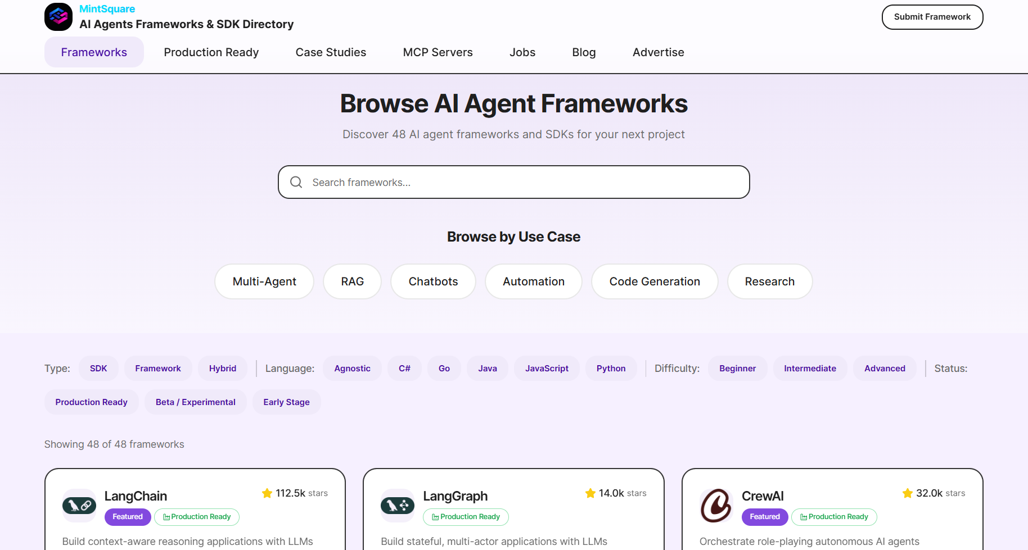The height and width of the screenshot is (550, 1028).
Task: Toggle the Beginner difficulty filter
Action: [x=737, y=368]
